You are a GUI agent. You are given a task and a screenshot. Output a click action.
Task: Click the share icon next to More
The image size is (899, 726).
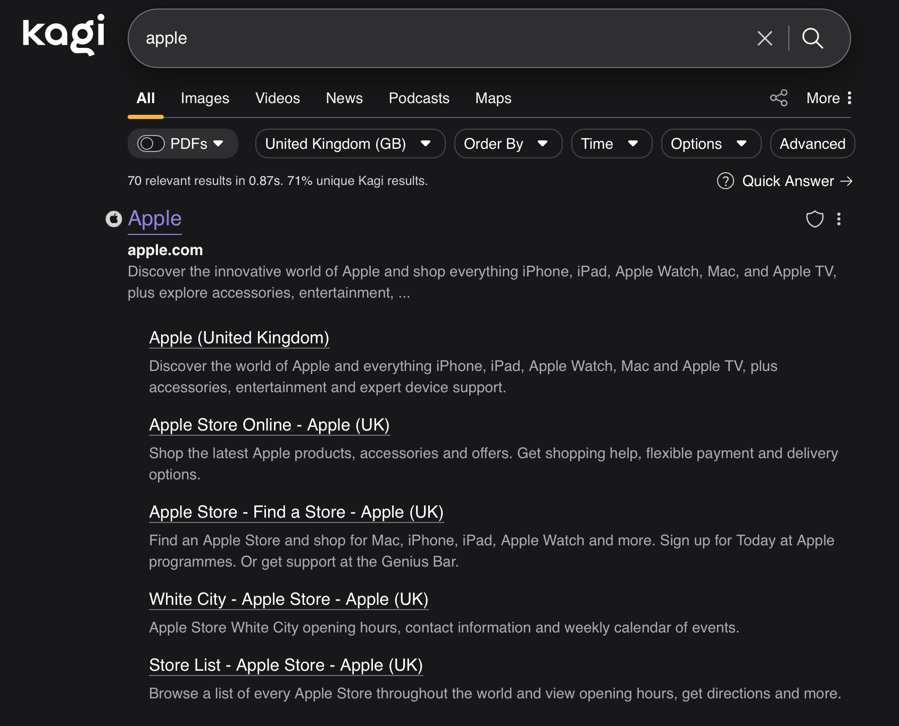click(x=779, y=98)
